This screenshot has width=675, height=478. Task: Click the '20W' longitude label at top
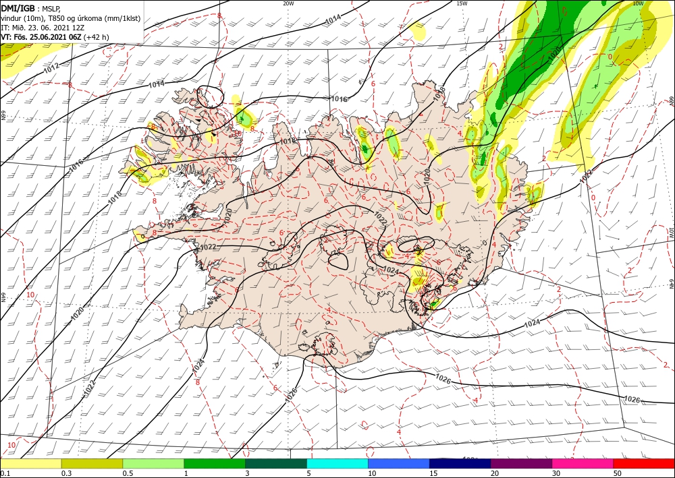coord(288,3)
